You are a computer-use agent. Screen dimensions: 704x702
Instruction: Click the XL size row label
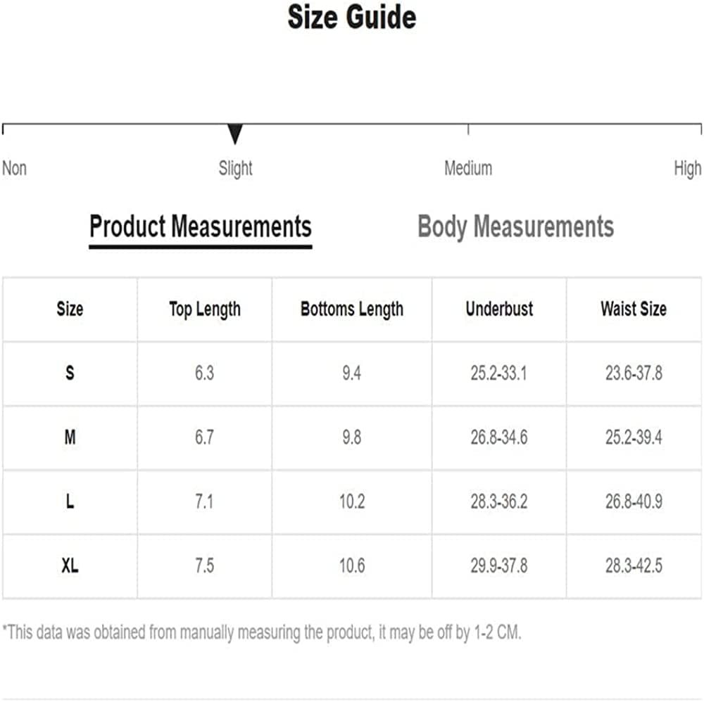[70, 566]
